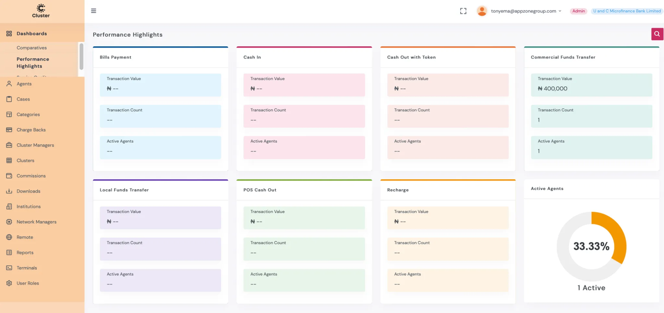The width and height of the screenshot is (664, 313).
Task: Toggle the sidebar with hamburger menu
Action: [93, 10]
